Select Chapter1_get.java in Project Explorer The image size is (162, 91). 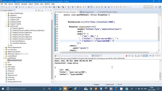click(x=18, y=28)
